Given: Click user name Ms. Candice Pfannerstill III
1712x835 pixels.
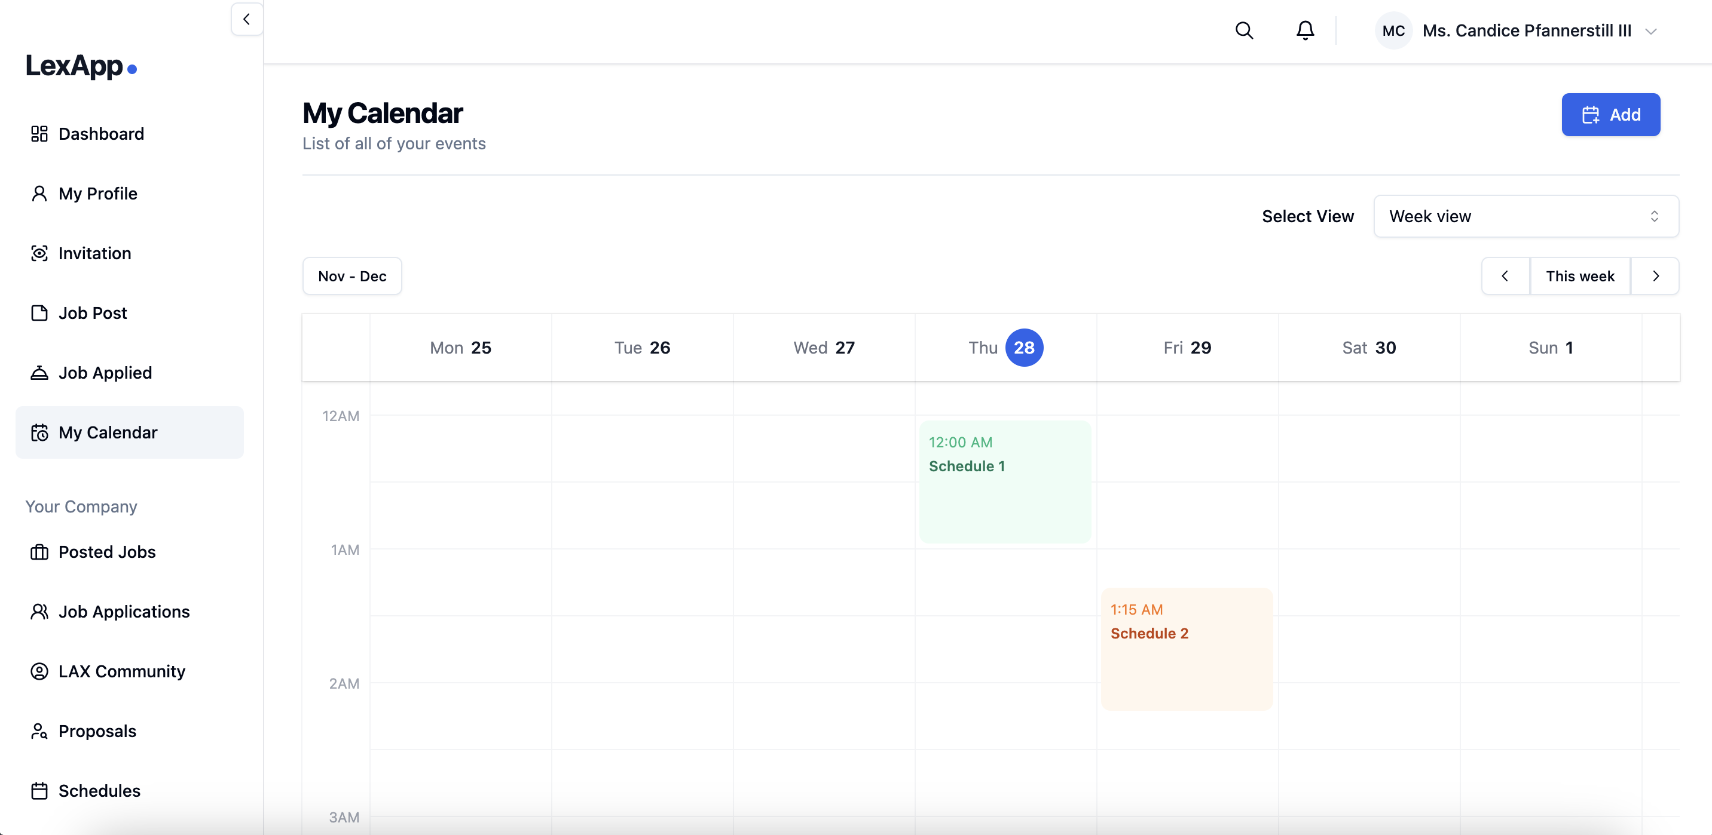Looking at the screenshot, I should point(1527,30).
